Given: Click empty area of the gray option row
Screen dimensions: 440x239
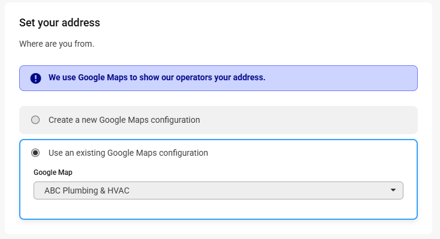Looking at the screenshot, I should tap(309, 120).
